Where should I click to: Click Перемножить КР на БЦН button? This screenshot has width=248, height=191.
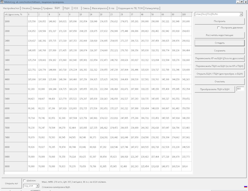(x=220, y=59)
